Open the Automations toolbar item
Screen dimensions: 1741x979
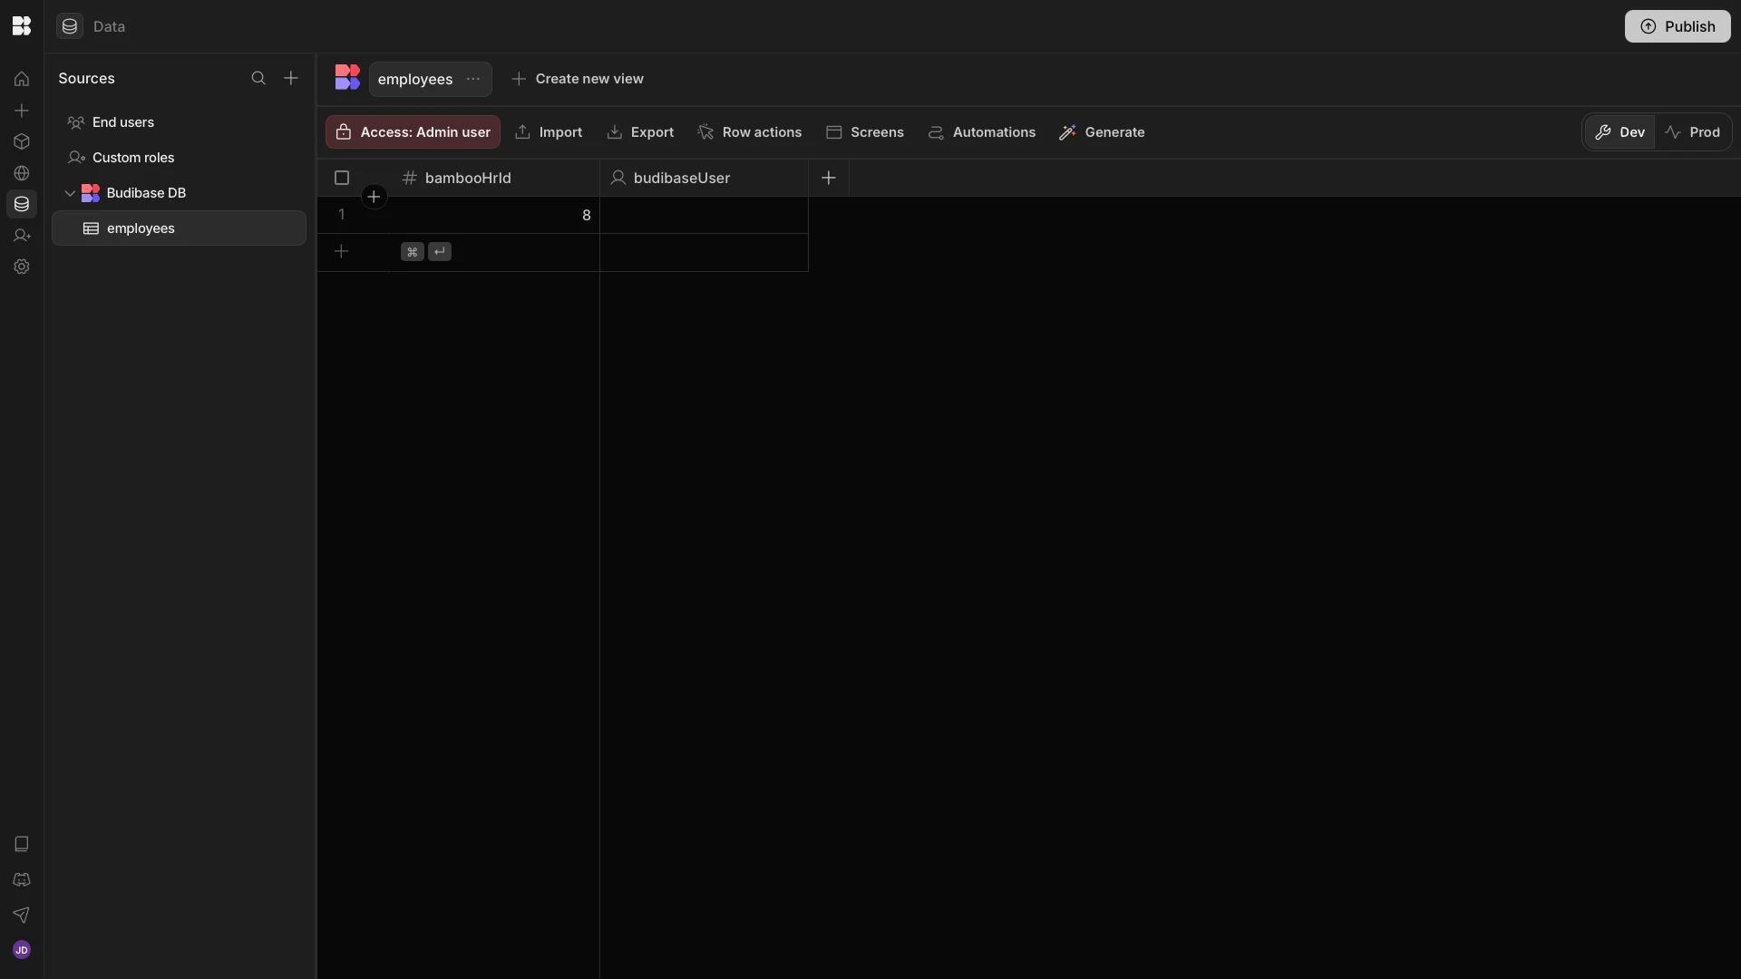[982, 132]
